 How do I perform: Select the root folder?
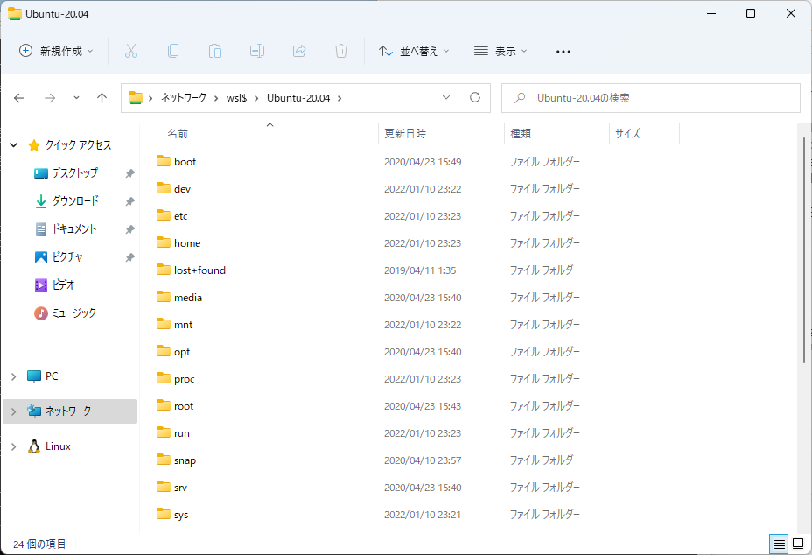coord(184,406)
